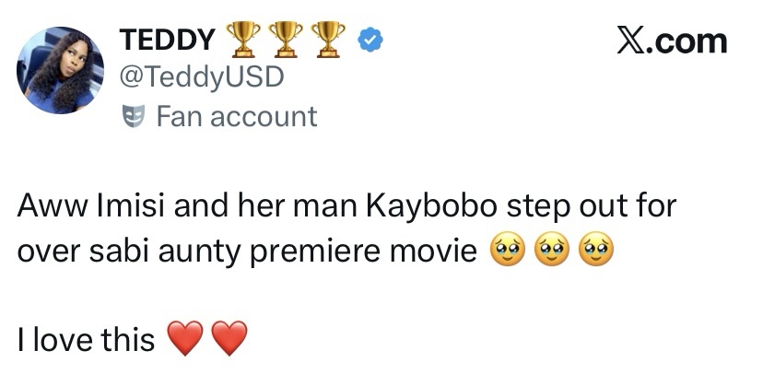Click the 'I love this' text
763x374 pixels.
86,341
